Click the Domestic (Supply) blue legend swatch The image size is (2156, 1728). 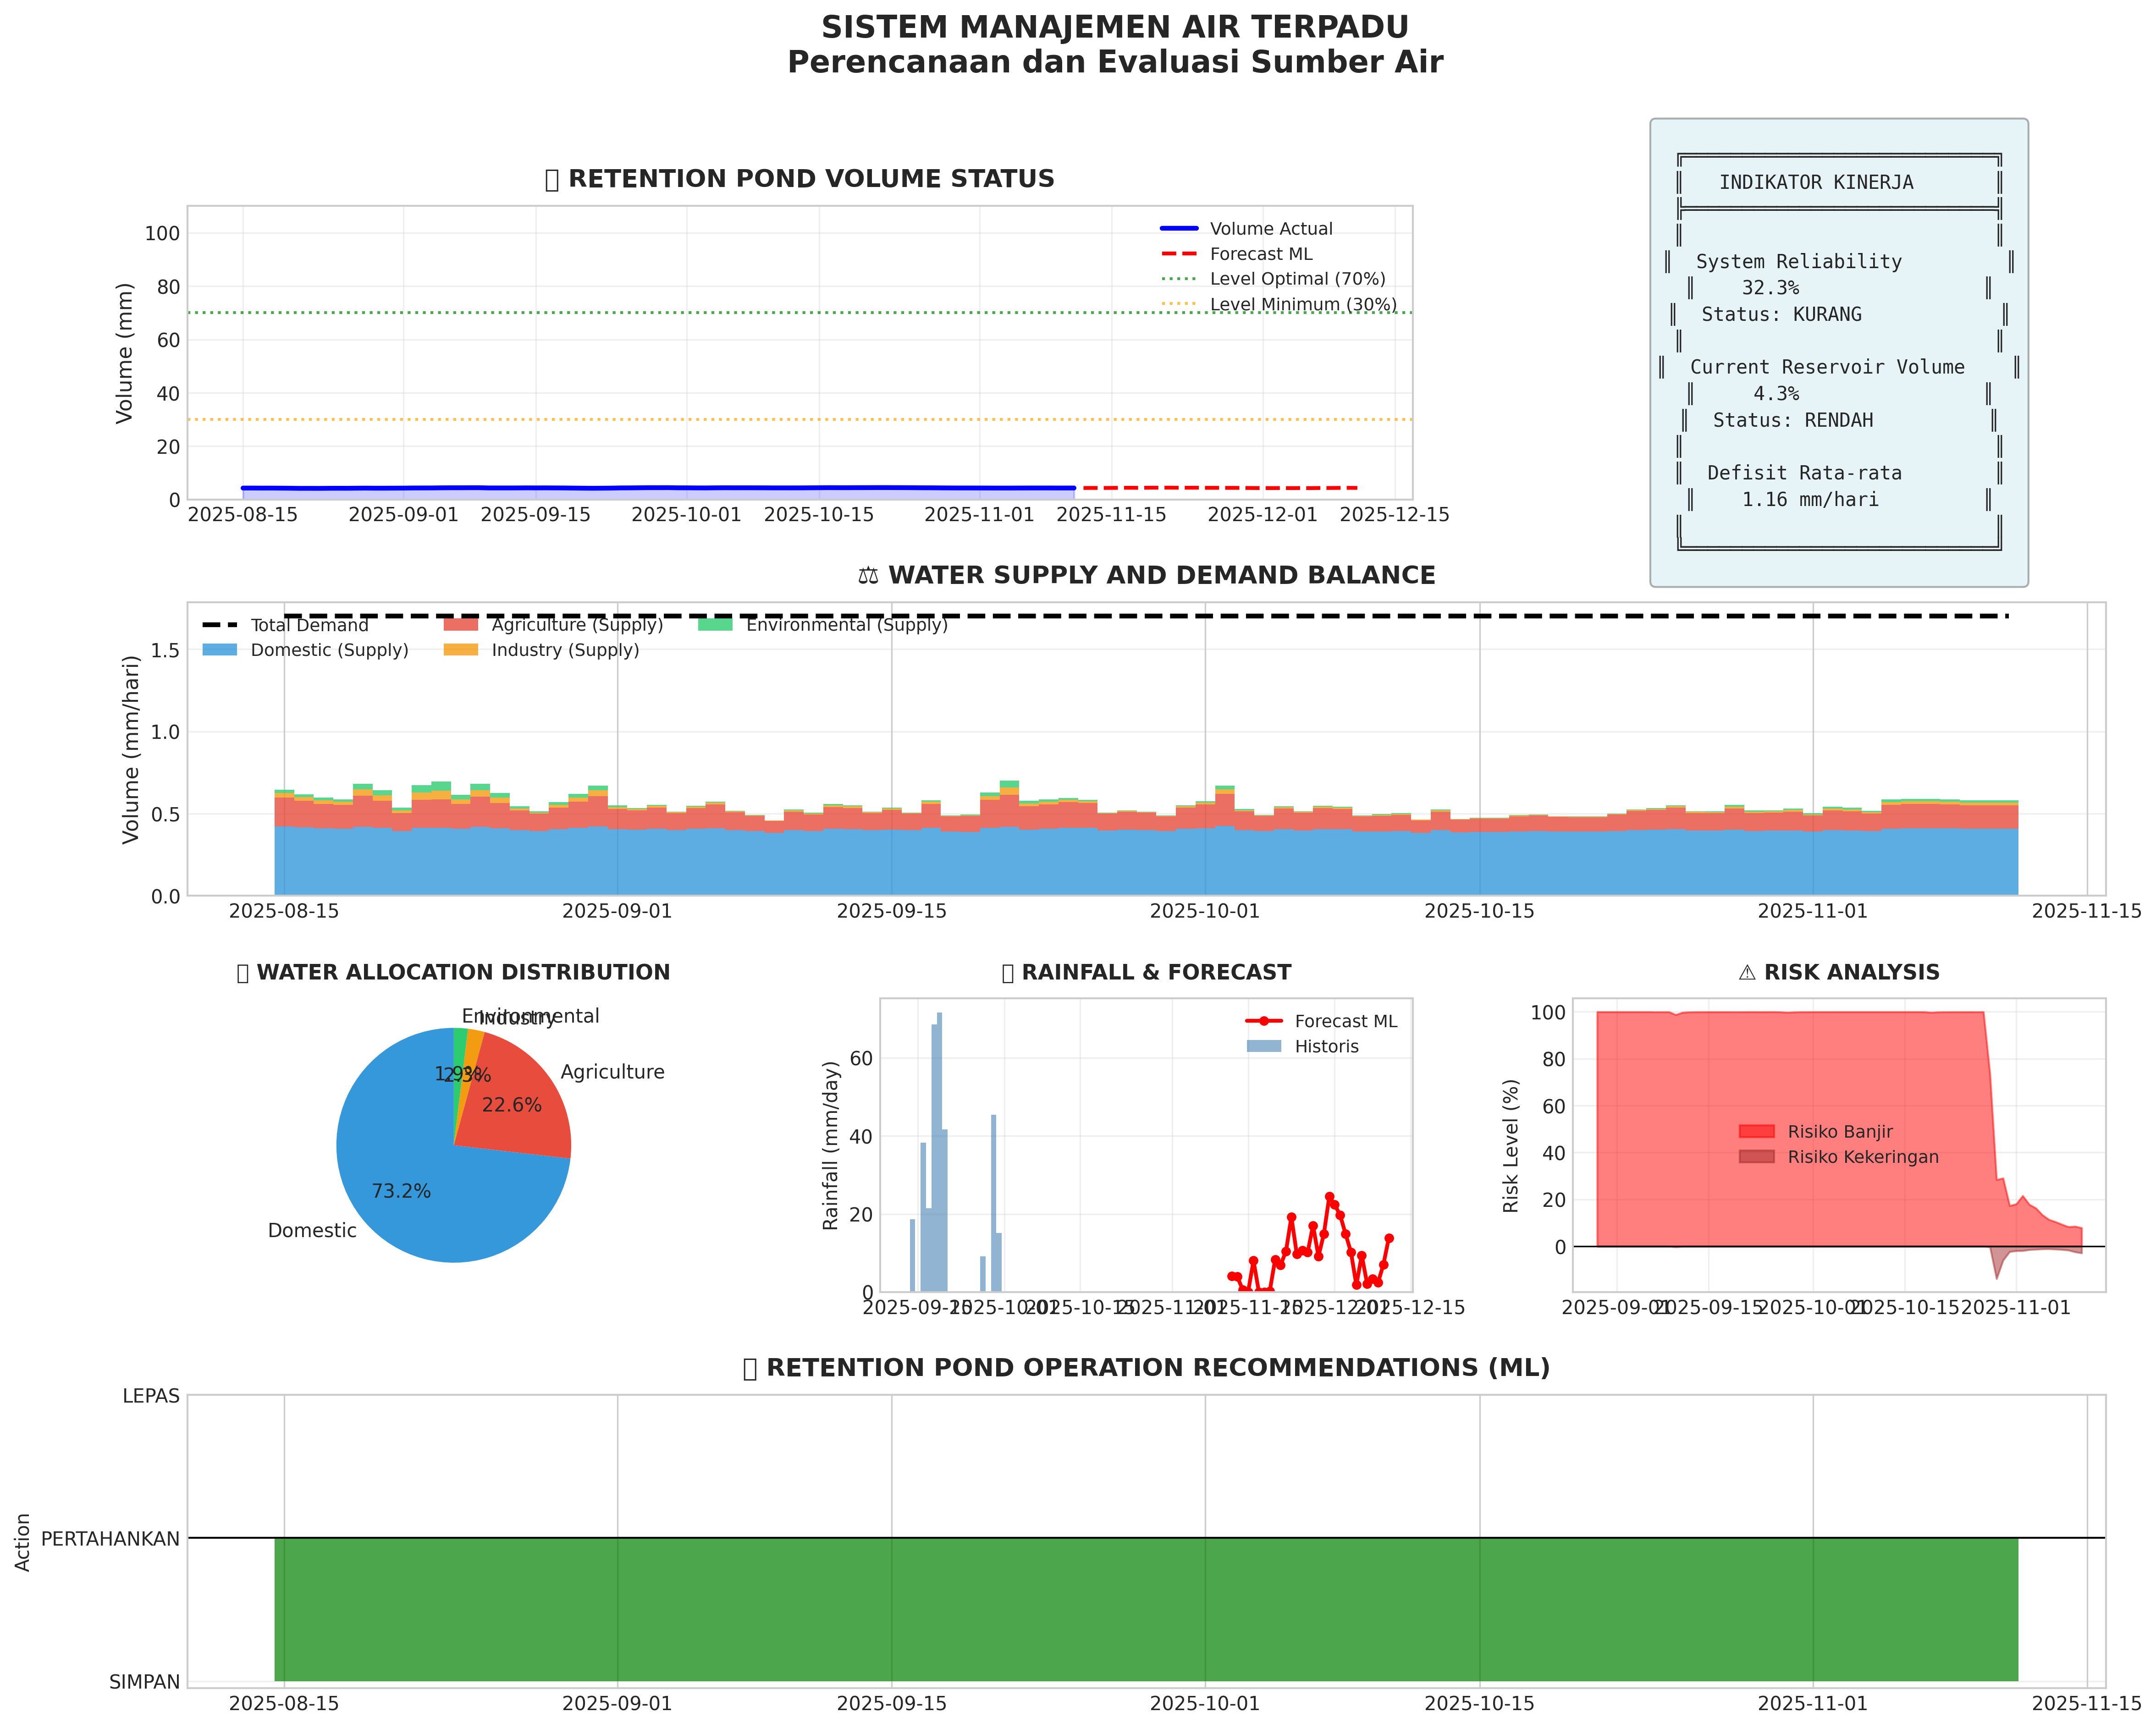[x=220, y=650]
